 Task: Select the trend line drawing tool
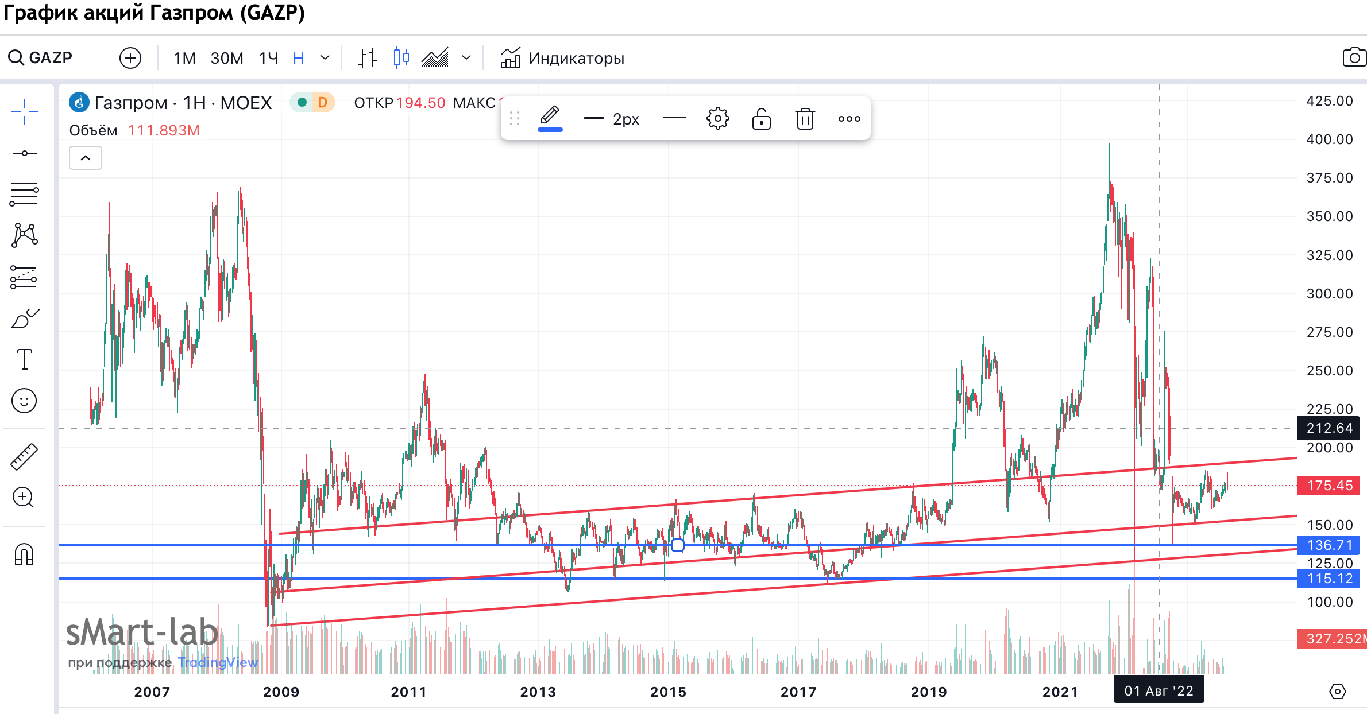pos(24,153)
